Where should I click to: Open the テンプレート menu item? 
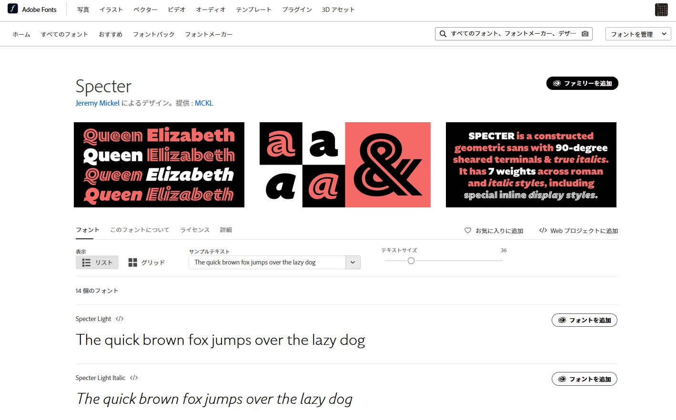pyautogui.click(x=253, y=10)
